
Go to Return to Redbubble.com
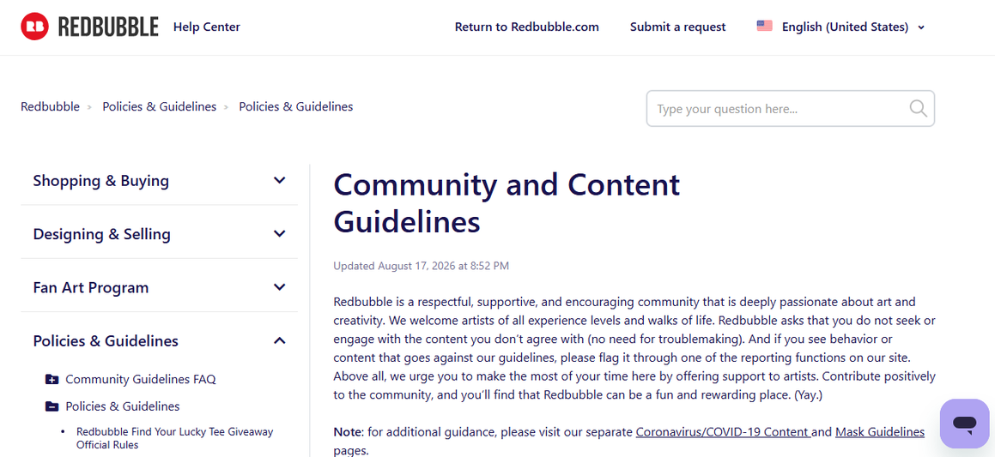coord(527,27)
